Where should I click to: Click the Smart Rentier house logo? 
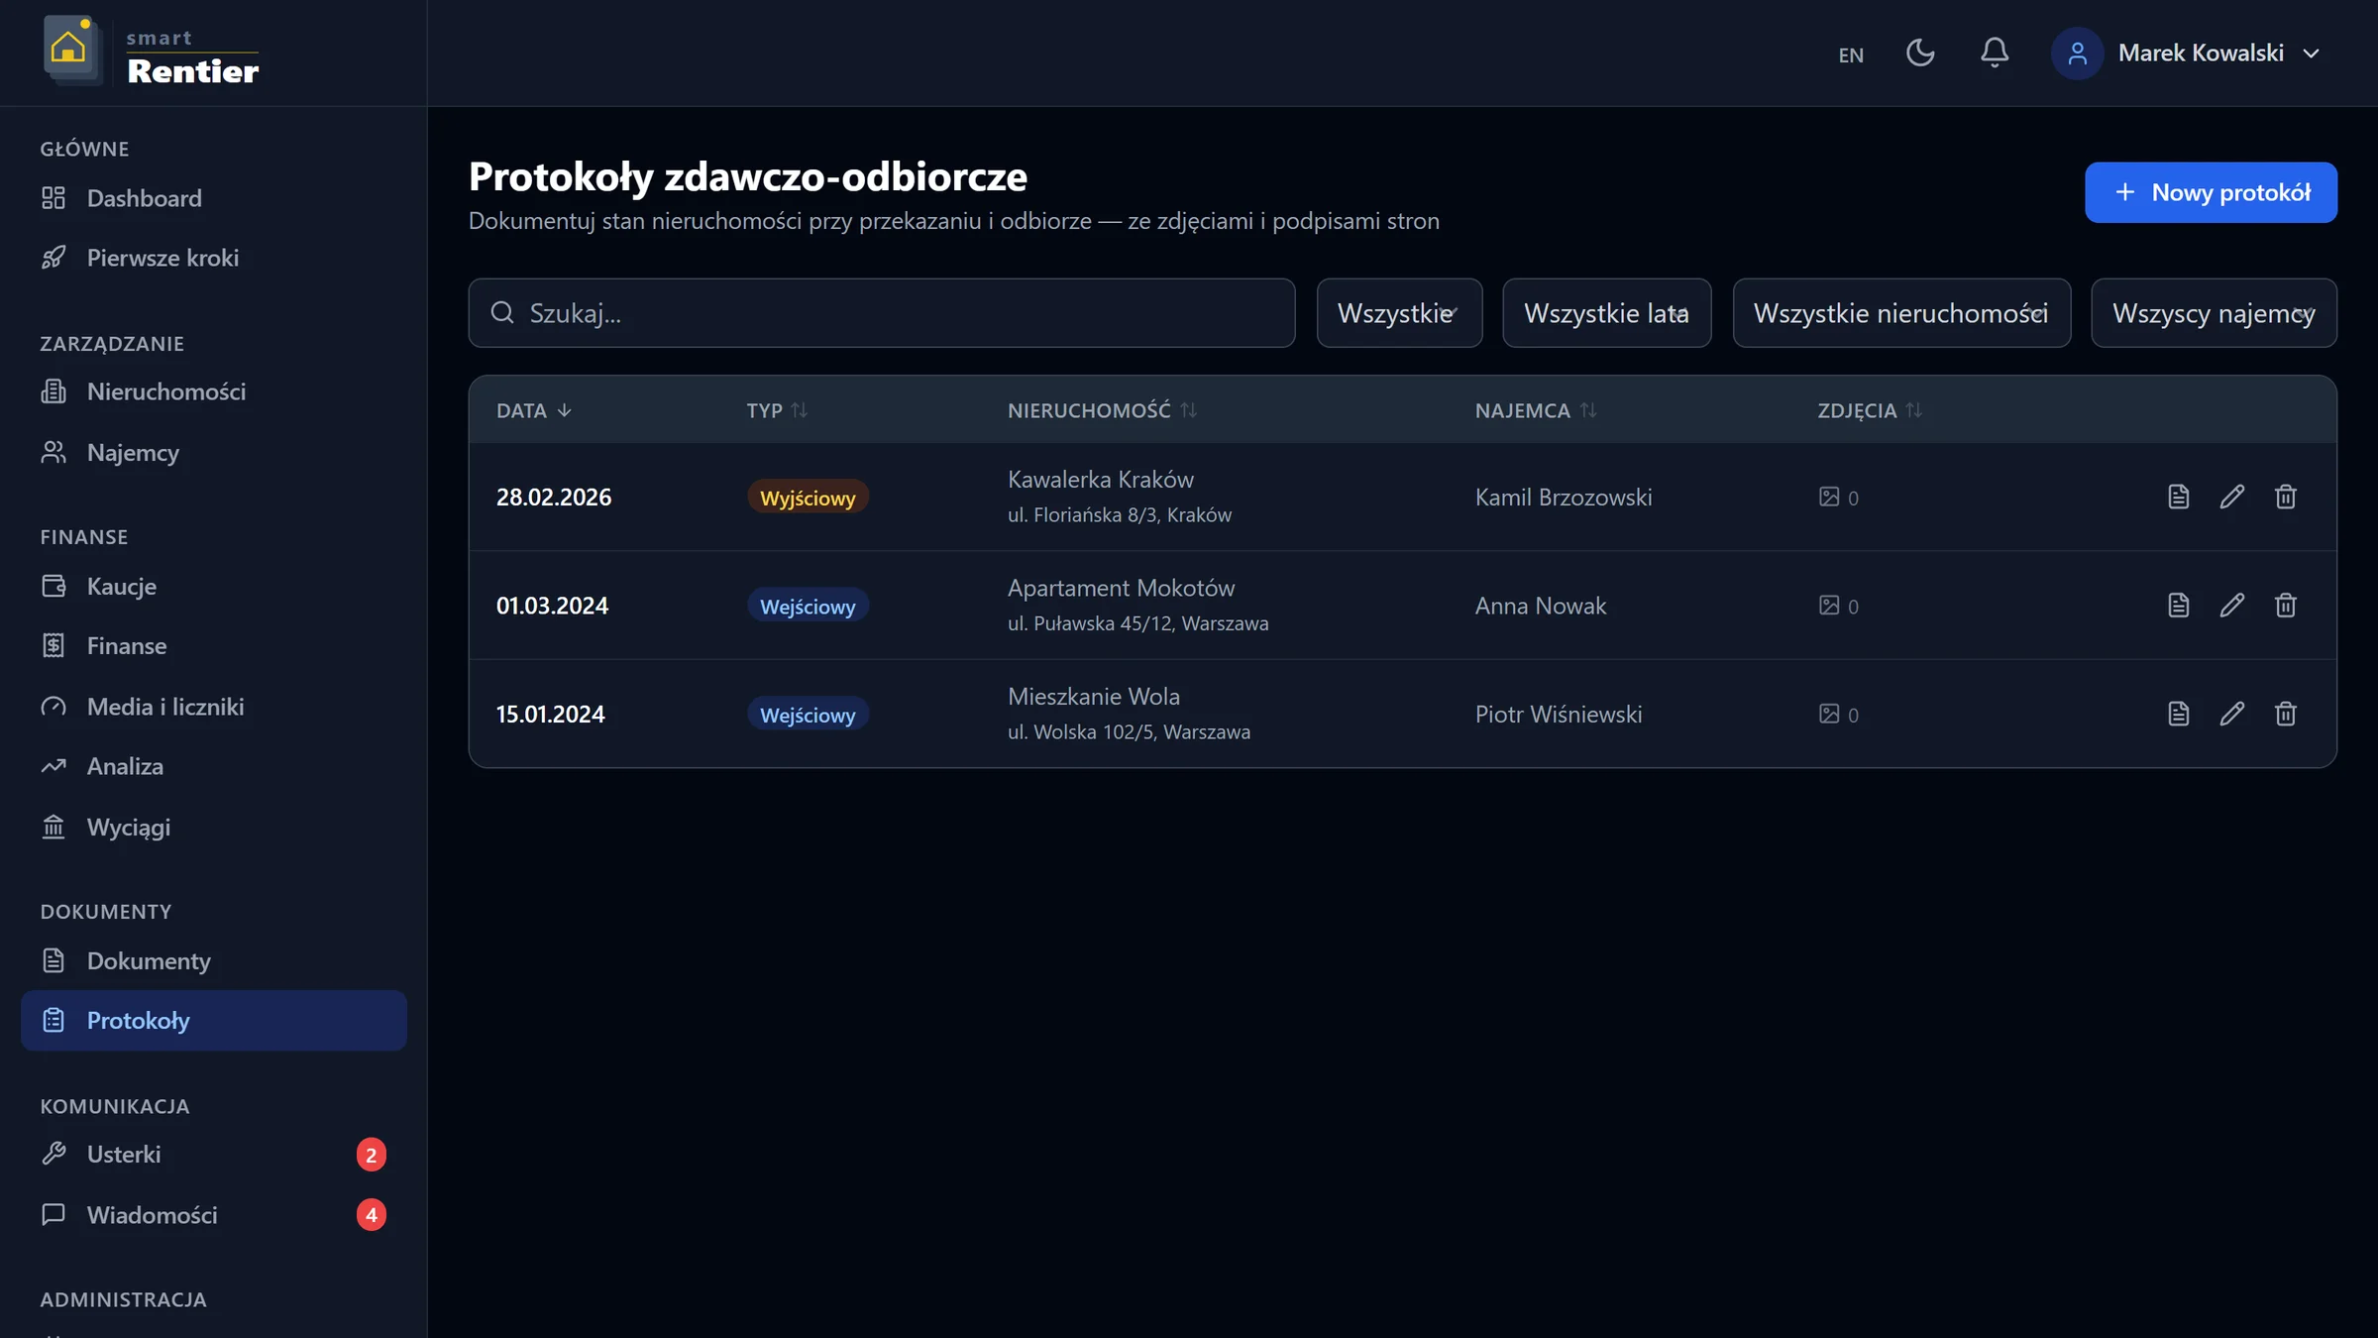(69, 50)
